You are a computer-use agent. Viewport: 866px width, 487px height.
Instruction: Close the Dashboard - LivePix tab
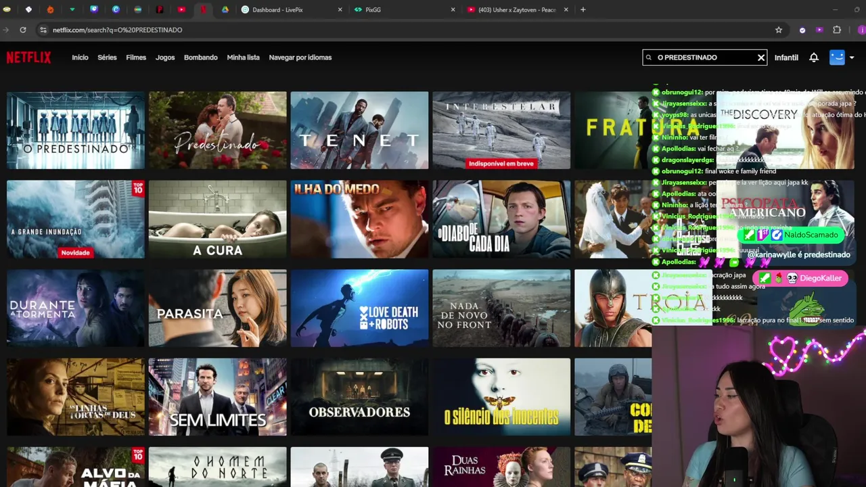coord(340,9)
